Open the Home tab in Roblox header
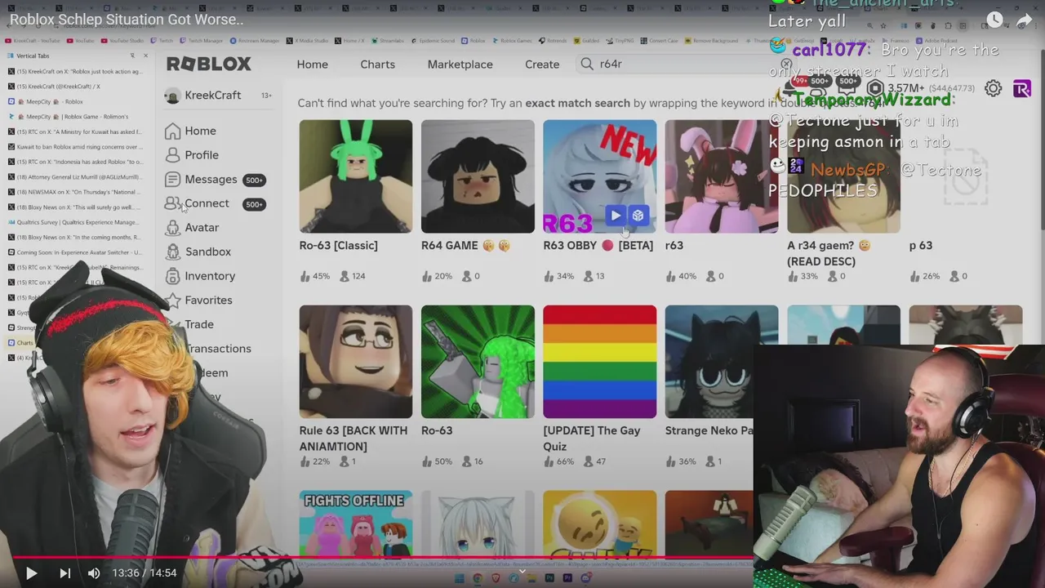 (x=312, y=65)
